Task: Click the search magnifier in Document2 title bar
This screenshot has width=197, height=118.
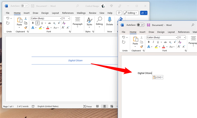Action: [193, 25]
